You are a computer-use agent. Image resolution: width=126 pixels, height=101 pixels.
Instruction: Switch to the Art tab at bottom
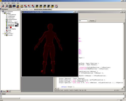(9, 91)
